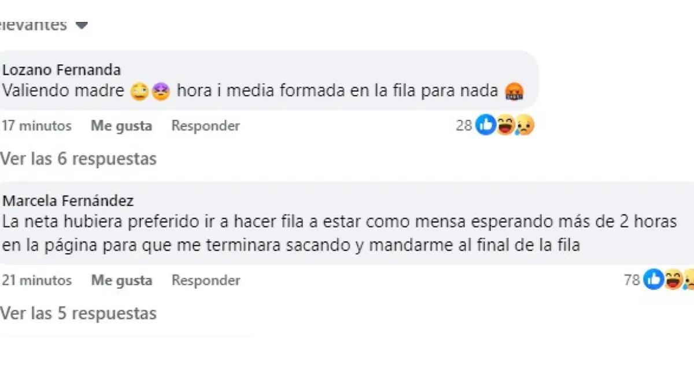694x390 pixels.
Task: Click the thumbs-up reaction icon beside the 78 count
Action: click(652, 280)
